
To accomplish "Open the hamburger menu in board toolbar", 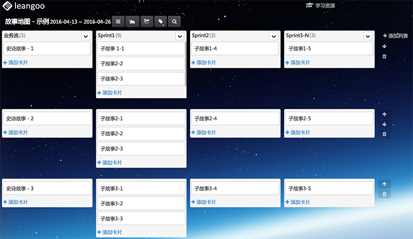I will [x=118, y=21].
